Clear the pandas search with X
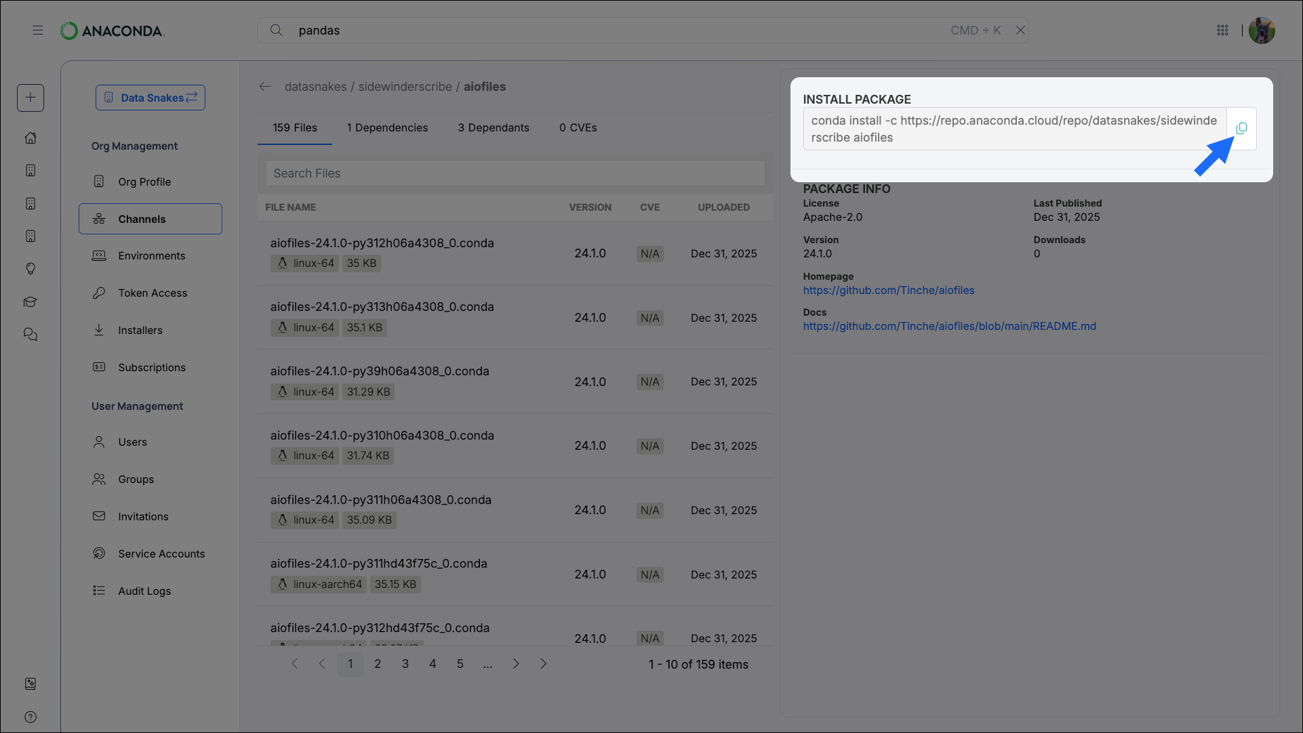The width and height of the screenshot is (1303, 733). tap(1020, 30)
